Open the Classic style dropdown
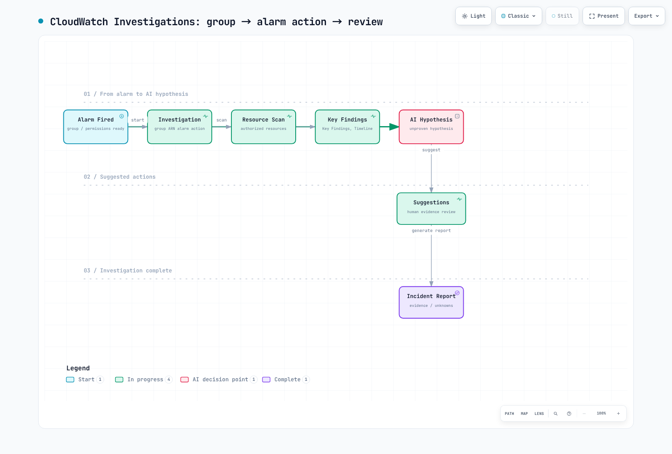Viewport: 672px width, 454px height. click(519, 16)
